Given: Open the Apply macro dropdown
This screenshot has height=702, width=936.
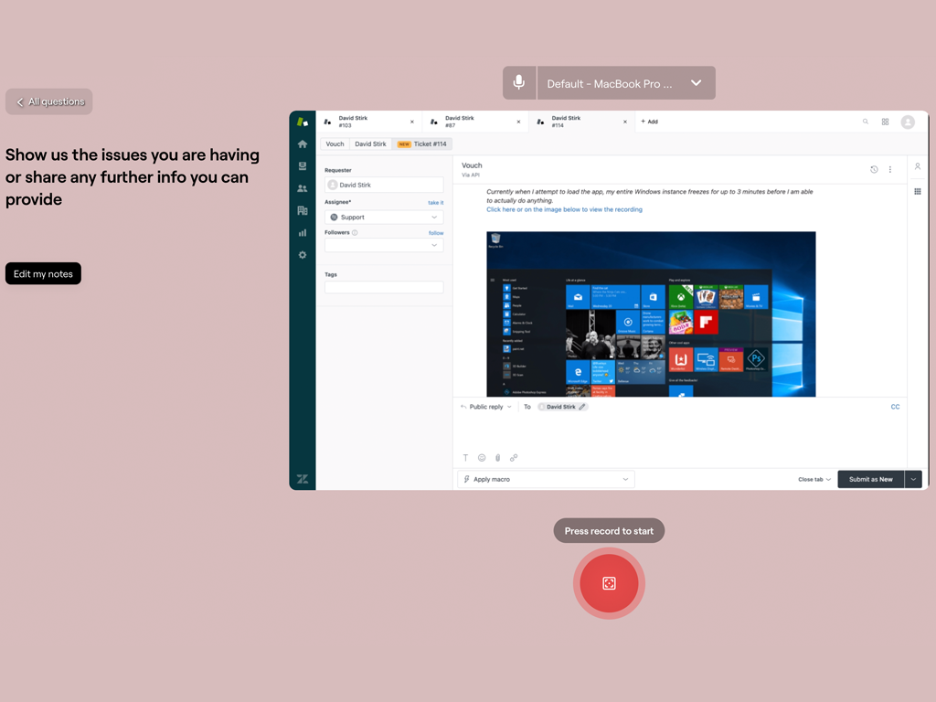Looking at the screenshot, I should coord(546,479).
